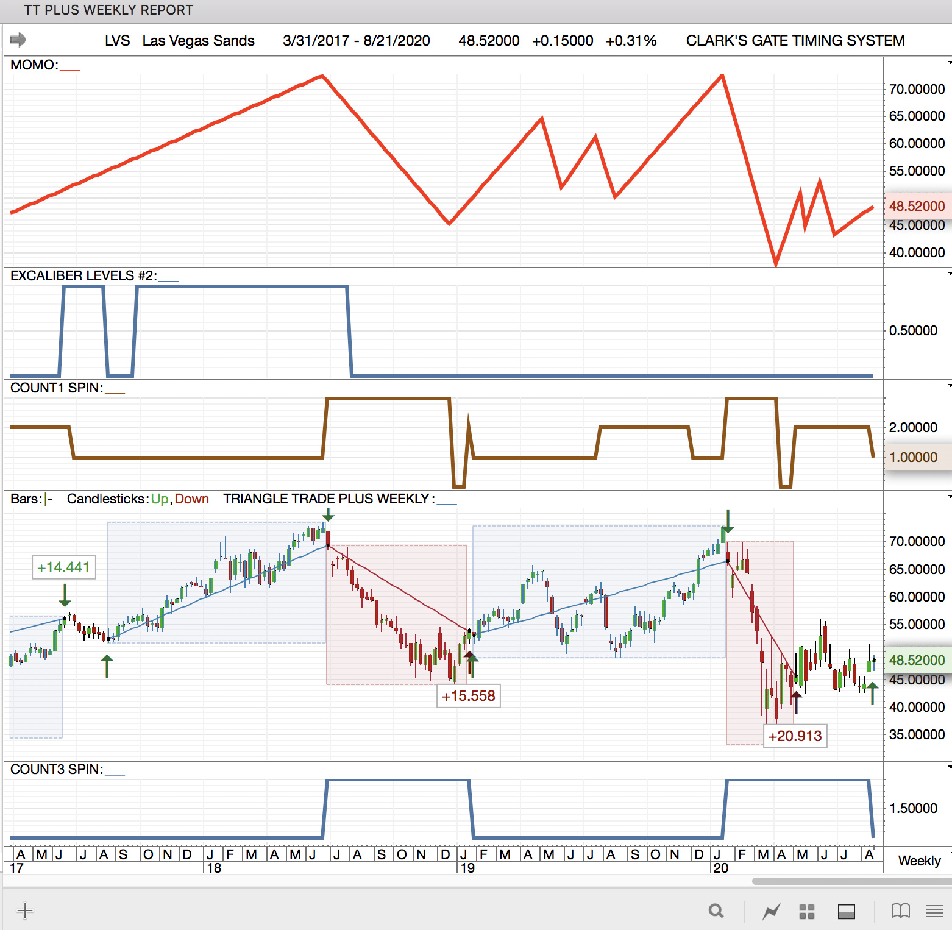The height and width of the screenshot is (930, 952).
Task: Click the +14.441 gain label
Action: pyautogui.click(x=64, y=567)
